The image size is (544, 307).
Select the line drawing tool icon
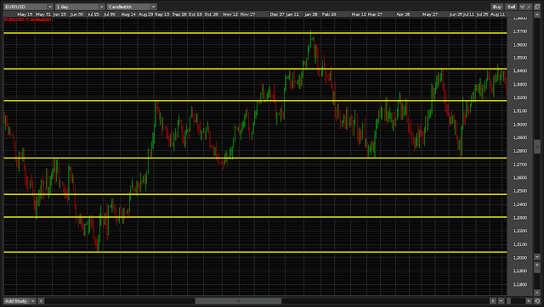529,7
